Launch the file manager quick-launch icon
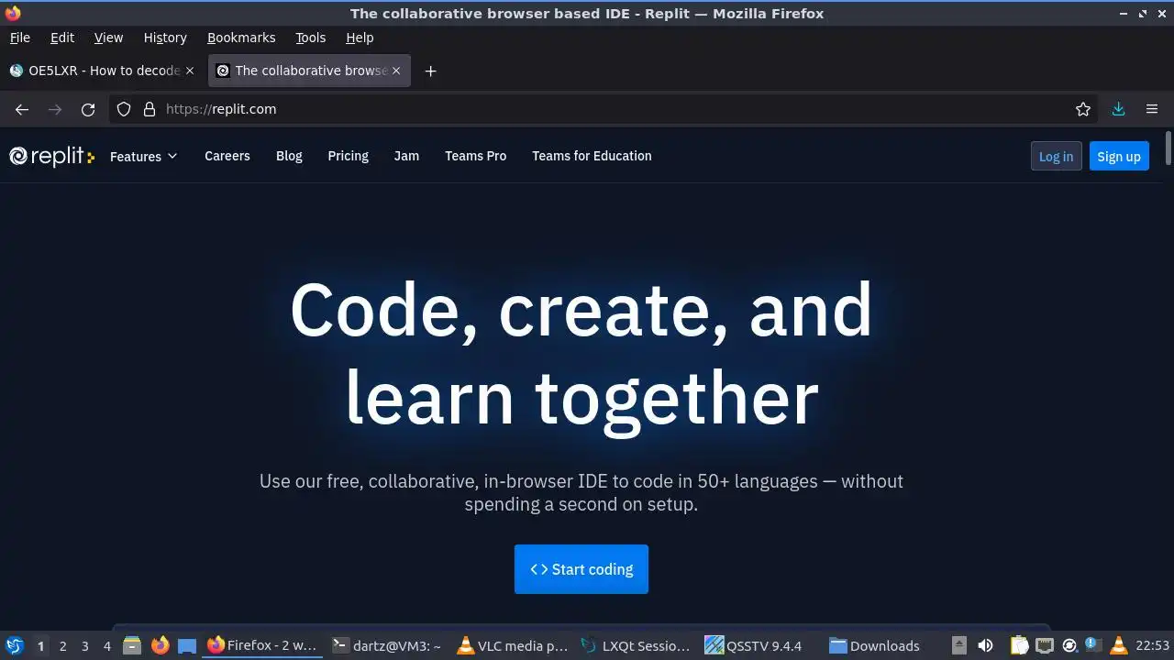This screenshot has width=1174, height=660. 132,645
